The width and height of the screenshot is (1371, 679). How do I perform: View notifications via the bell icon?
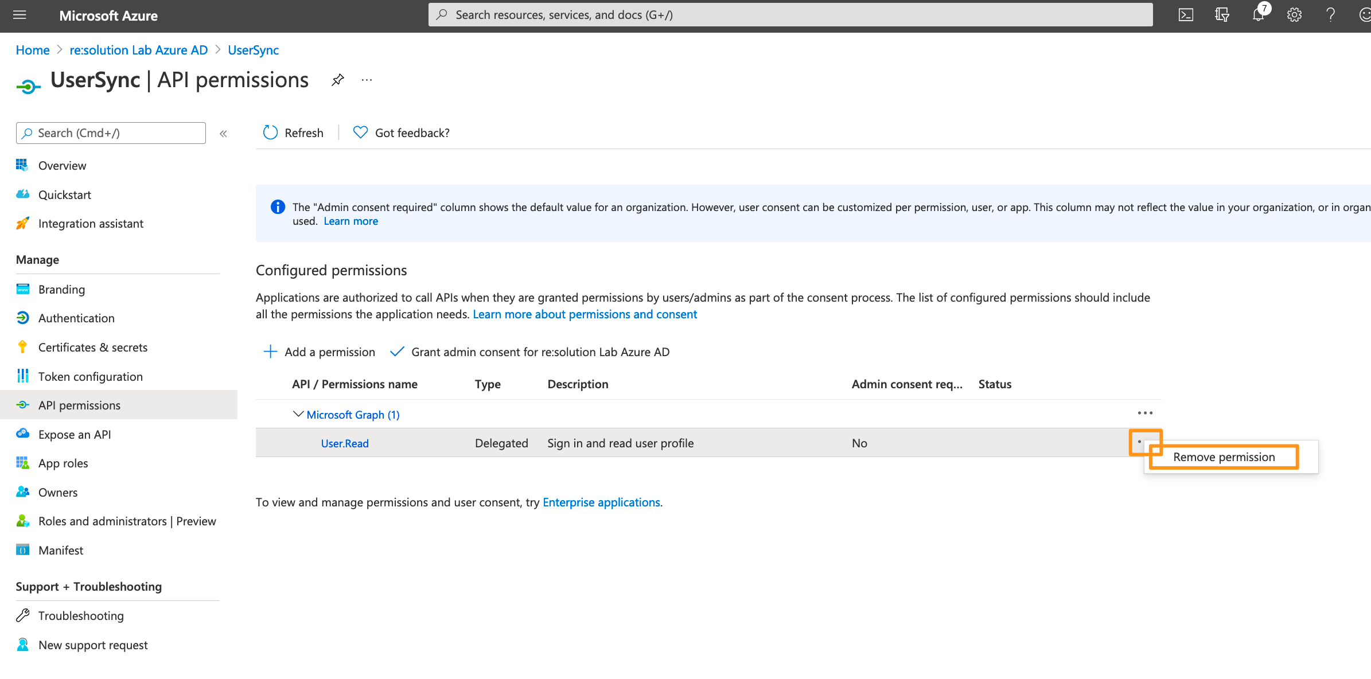click(1258, 15)
